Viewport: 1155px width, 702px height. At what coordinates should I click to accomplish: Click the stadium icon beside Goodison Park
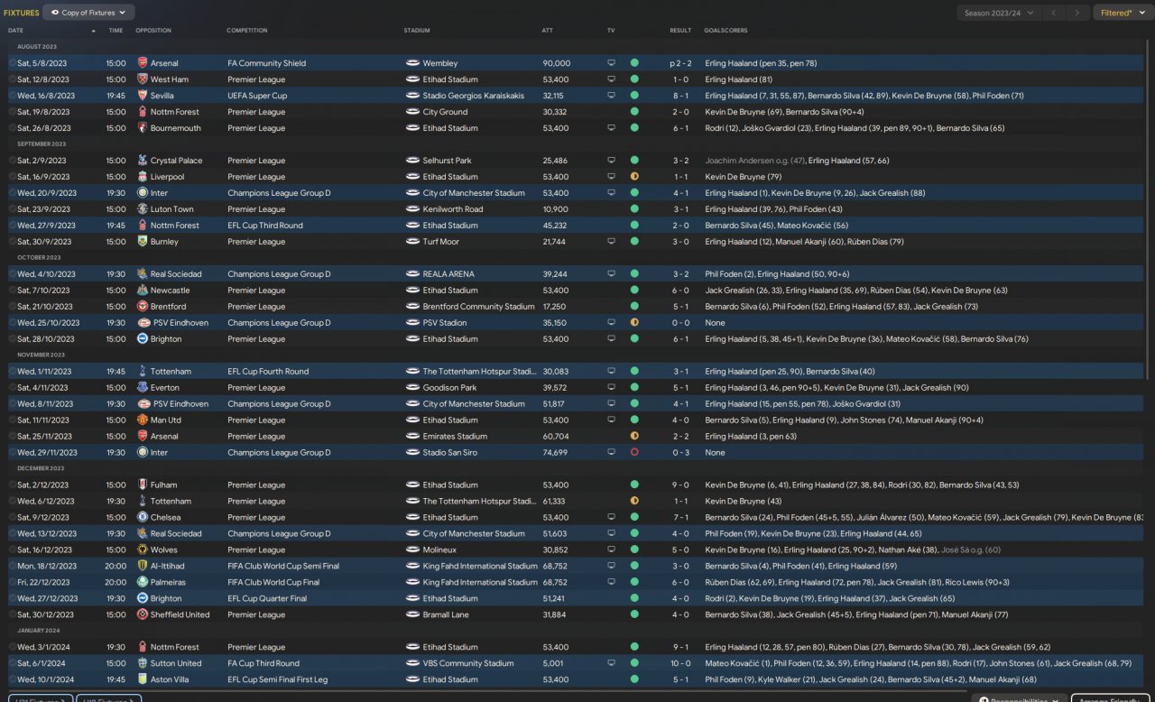412,388
